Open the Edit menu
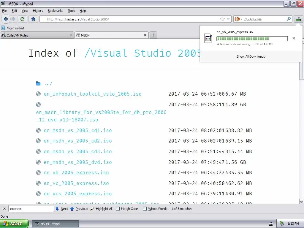This screenshot has width=304, height=228. [x=14, y=11]
